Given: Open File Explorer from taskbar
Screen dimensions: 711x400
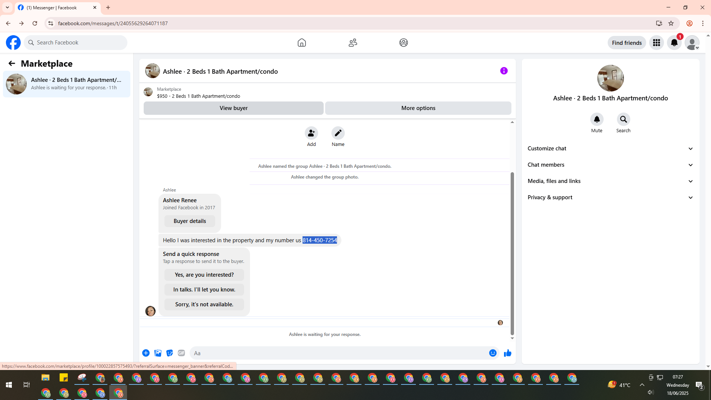Looking at the screenshot, I should [46, 378].
